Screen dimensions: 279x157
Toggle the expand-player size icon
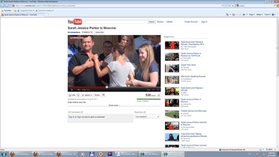click(x=153, y=90)
